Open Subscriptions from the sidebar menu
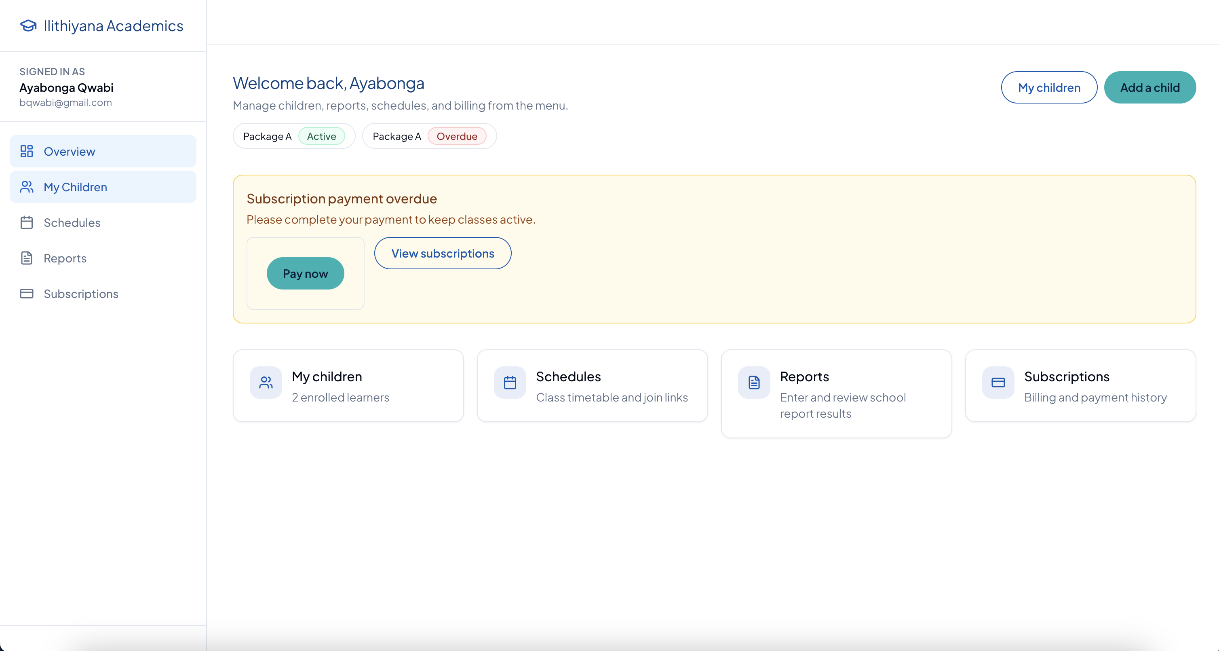The height and width of the screenshot is (651, 1219). pyautogui.click(x=103, y=294)
